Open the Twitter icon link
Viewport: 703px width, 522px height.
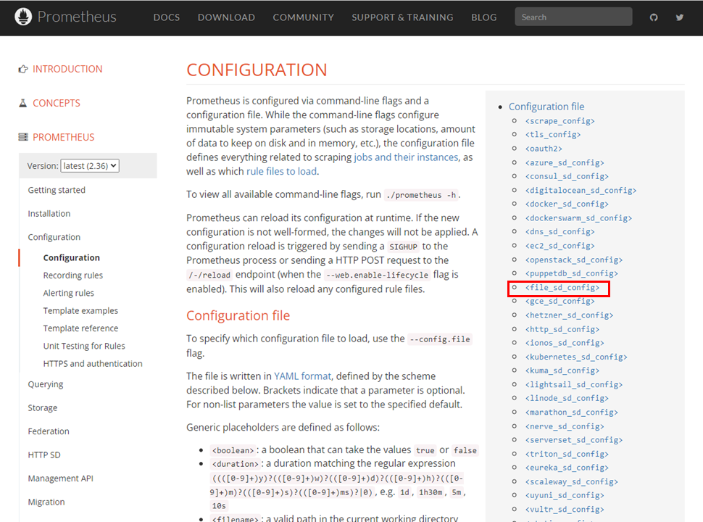pyautogui.click(x=680, y=17)
